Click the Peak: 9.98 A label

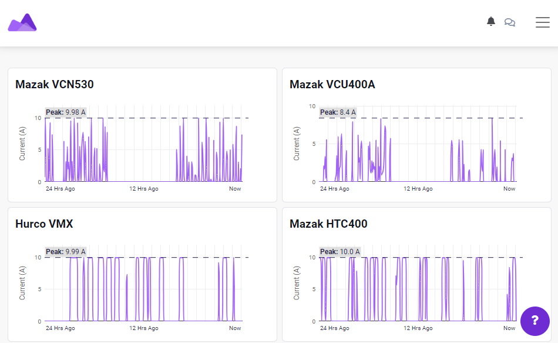coord(65,112)
